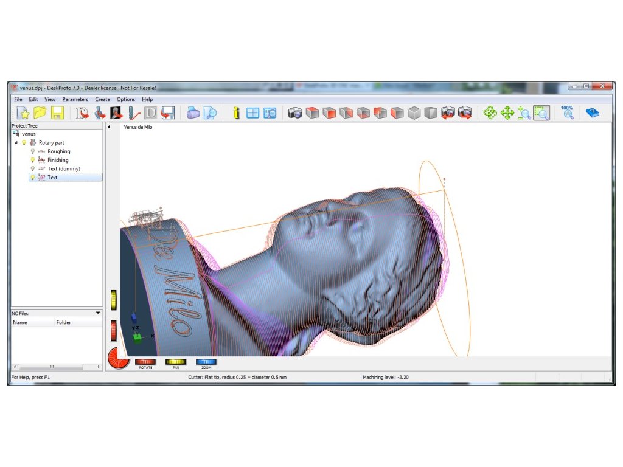Toggle the selected Text operation lightbulb
The image size is (623, 467).
(x=33, y=178)
